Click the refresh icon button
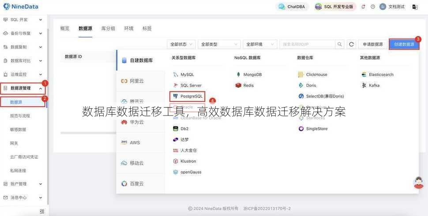Image resolution: width=428 pixels, height=216 pixels. (x=351, y=44)
